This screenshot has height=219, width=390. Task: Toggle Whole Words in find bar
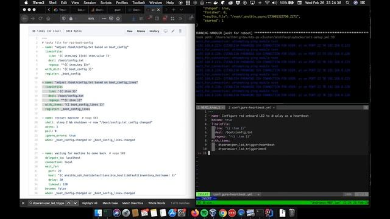(157, 203)
